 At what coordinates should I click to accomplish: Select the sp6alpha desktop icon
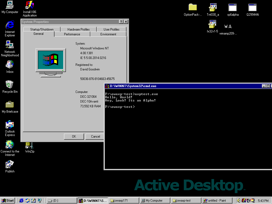pyautogui.click(x=233, y=10)
